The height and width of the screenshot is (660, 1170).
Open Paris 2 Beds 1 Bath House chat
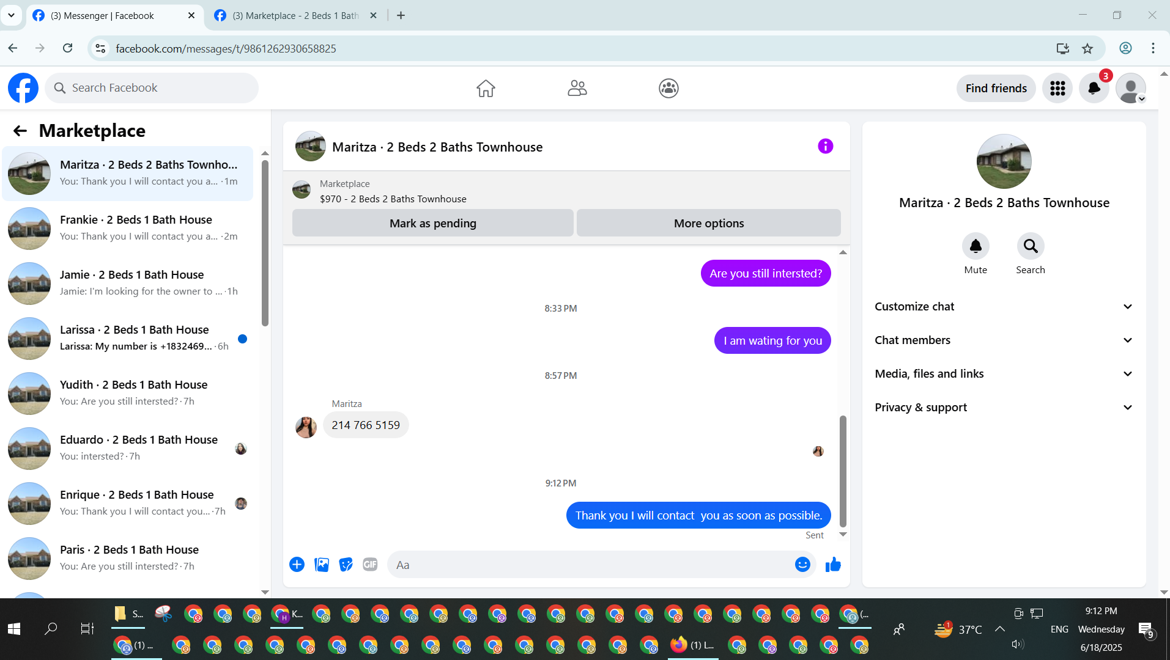point(127,559)
